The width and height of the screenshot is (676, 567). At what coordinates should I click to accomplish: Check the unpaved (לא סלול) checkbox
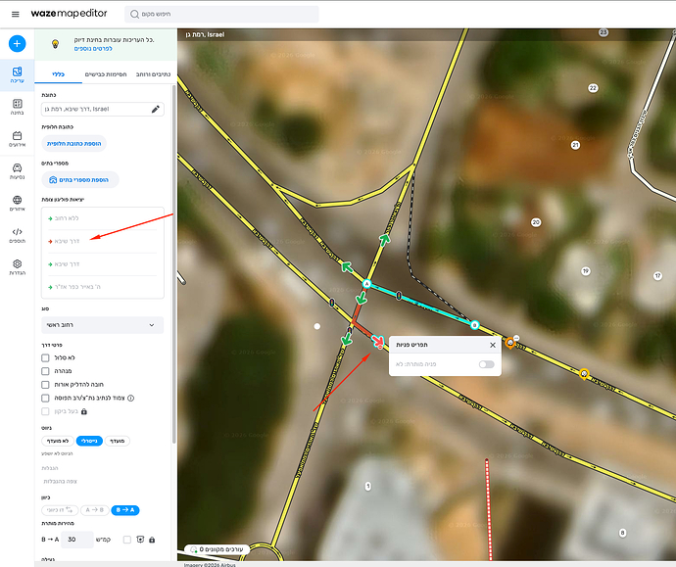tap(45, 357)
